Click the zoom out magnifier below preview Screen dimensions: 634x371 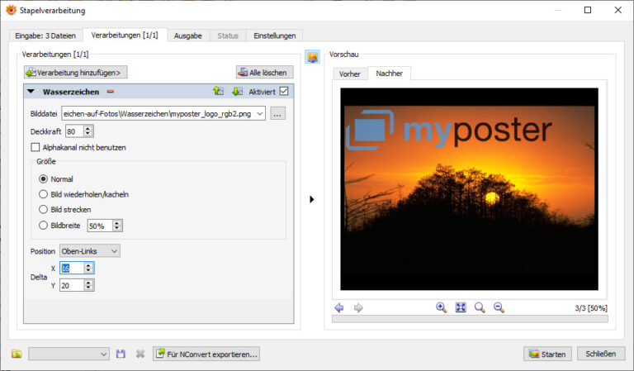(x=499, y=307)
